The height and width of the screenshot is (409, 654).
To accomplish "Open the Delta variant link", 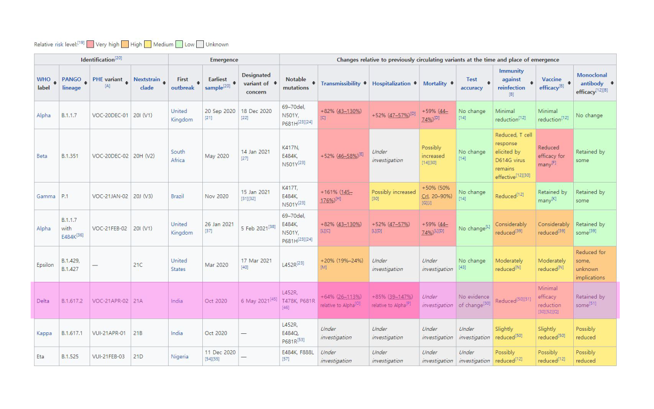I will pyautogui.click(x=43, y=301).
